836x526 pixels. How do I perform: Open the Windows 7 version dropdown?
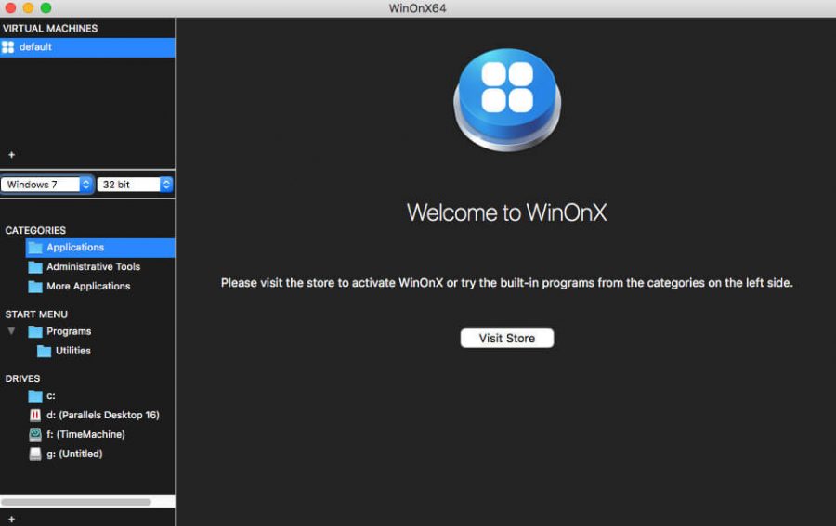coord(47,185)
